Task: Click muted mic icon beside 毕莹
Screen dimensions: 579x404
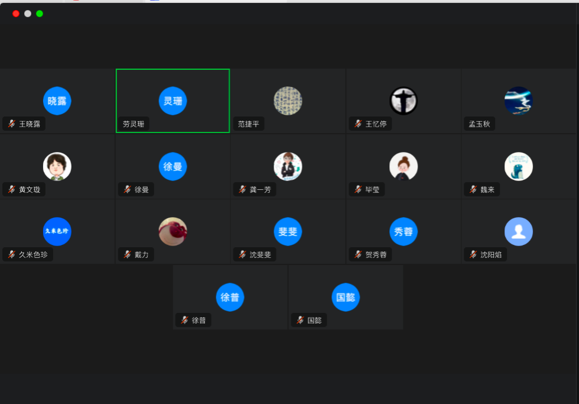Action: pyautogui.click(x=357, y=189)
